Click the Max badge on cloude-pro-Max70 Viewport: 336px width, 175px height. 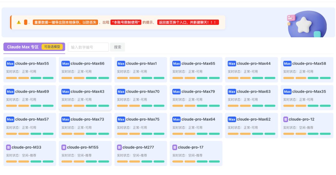point(121,92)
